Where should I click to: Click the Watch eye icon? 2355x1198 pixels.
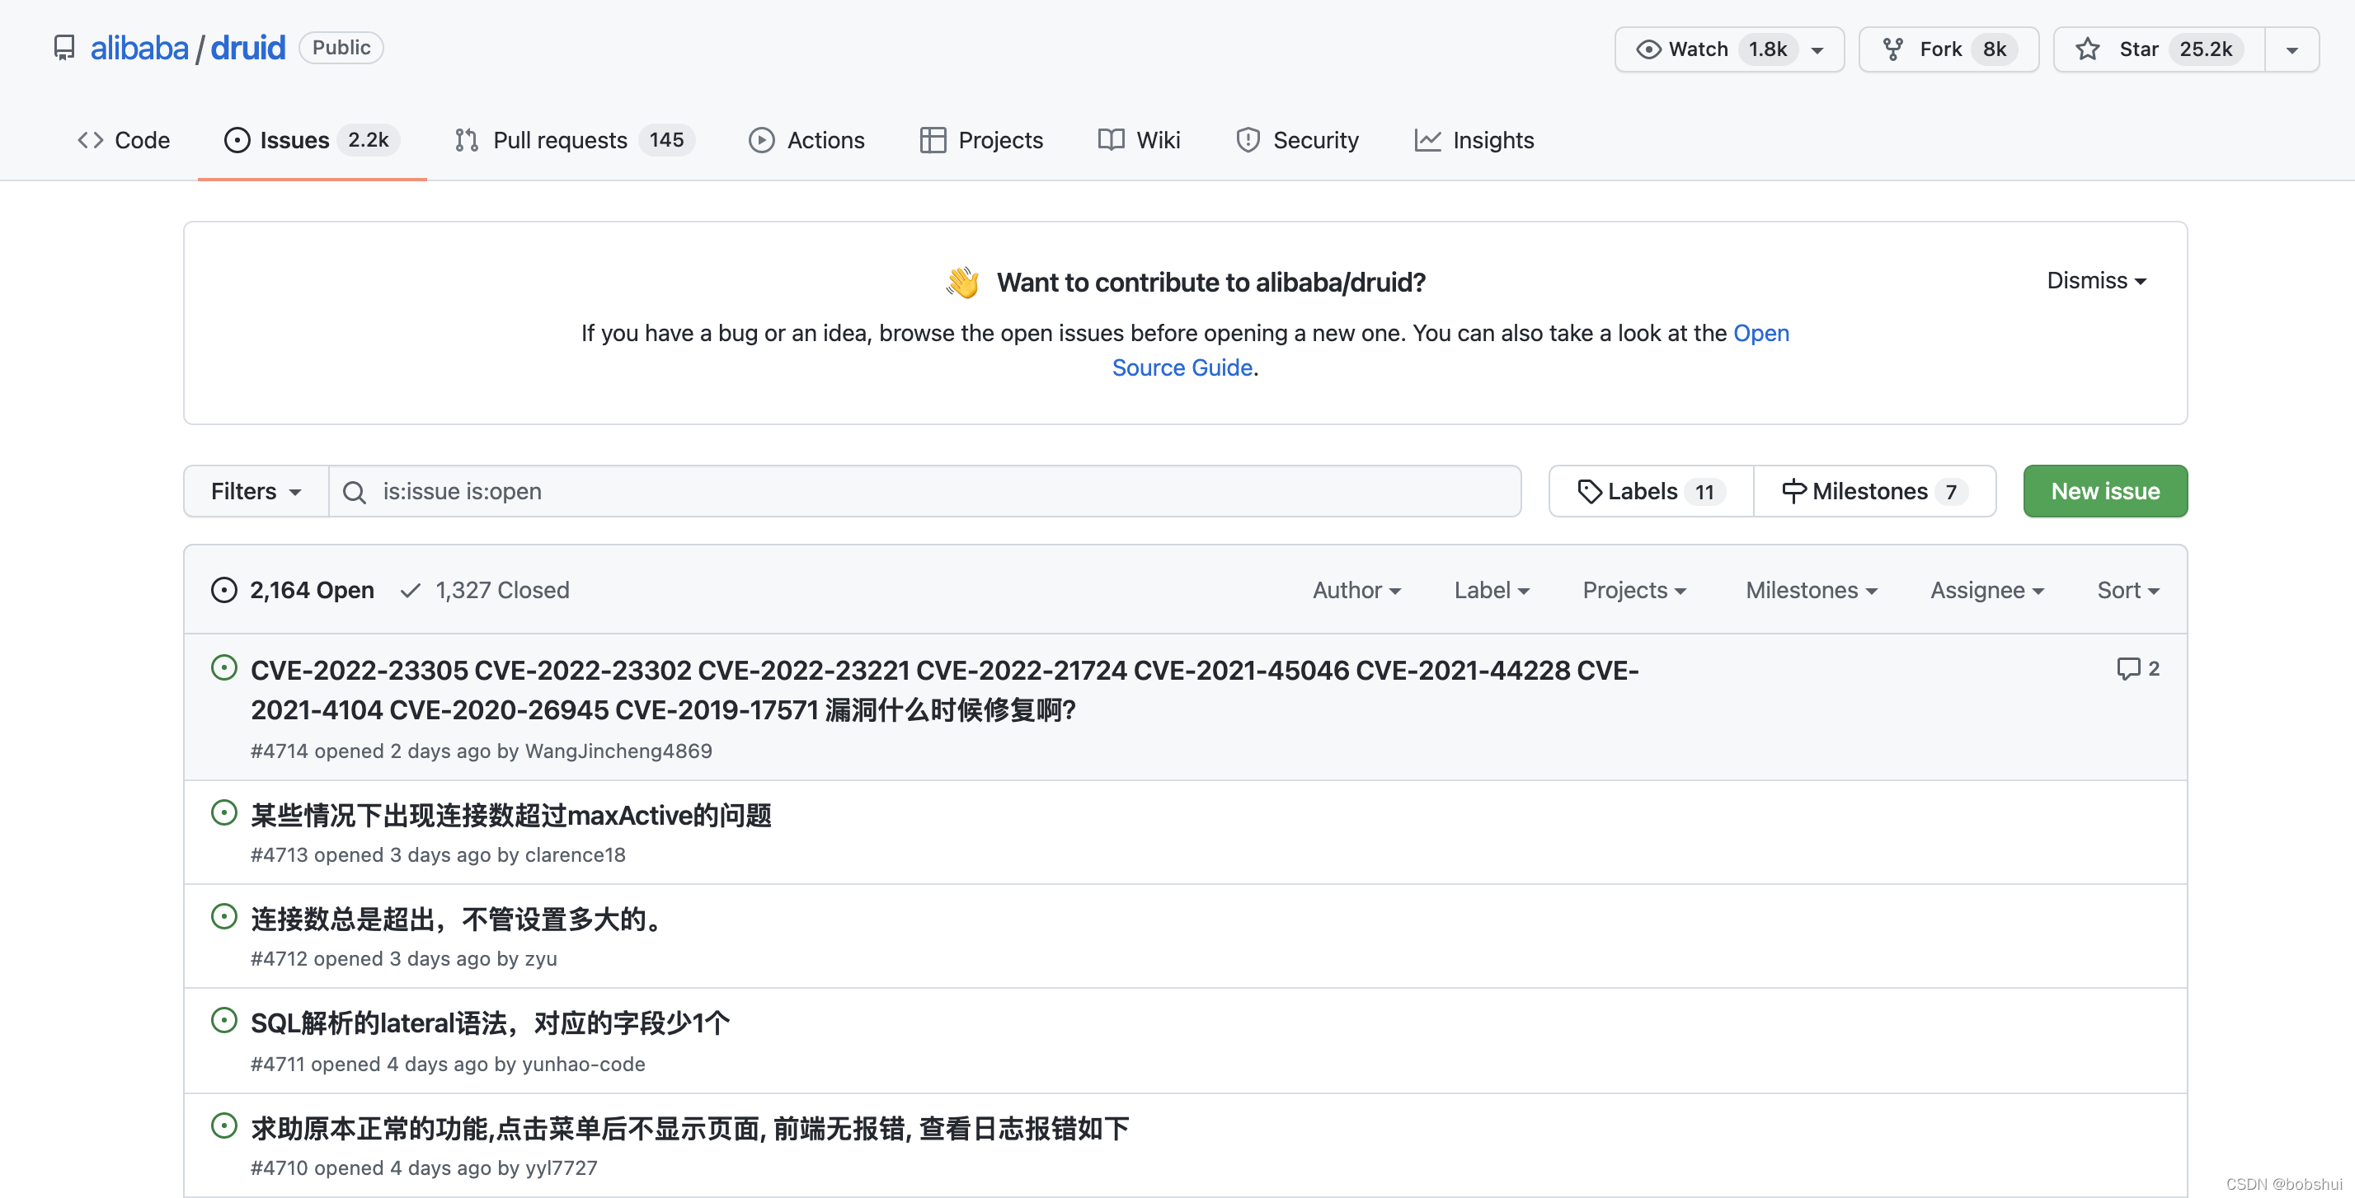(x=1648, y=49)
